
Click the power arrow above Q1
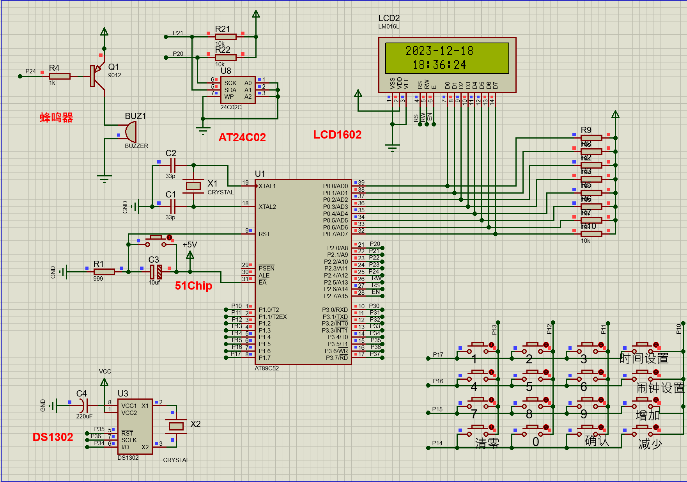pos(104,32)
